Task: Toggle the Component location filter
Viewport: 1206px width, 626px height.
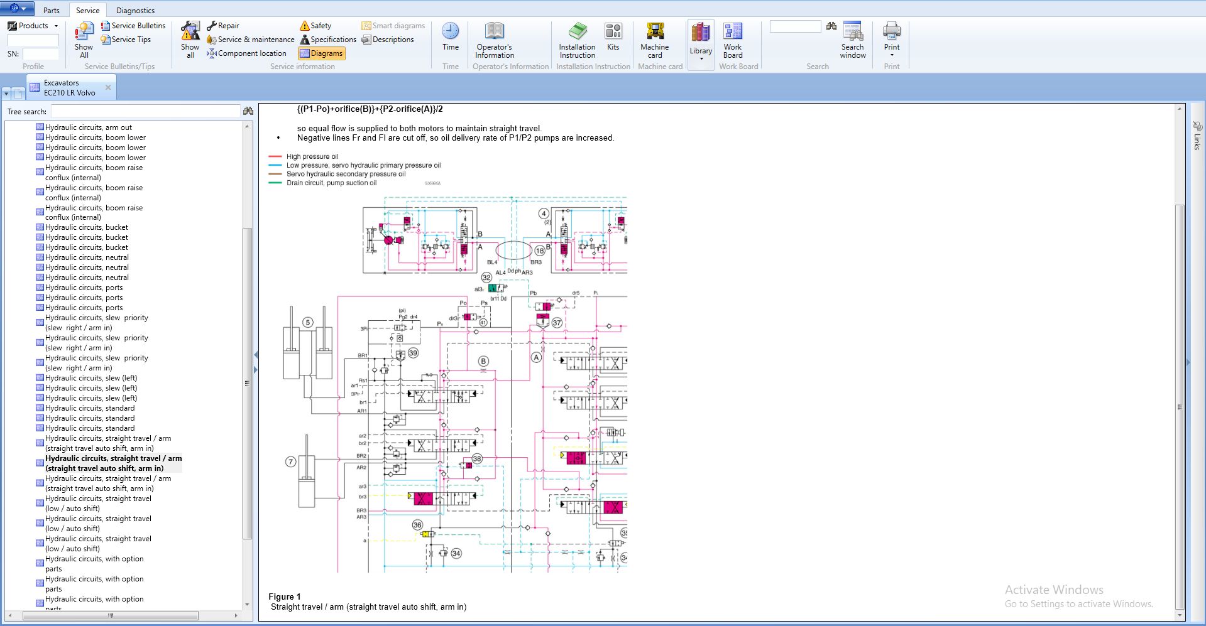Action: click(x=246, y=53)
